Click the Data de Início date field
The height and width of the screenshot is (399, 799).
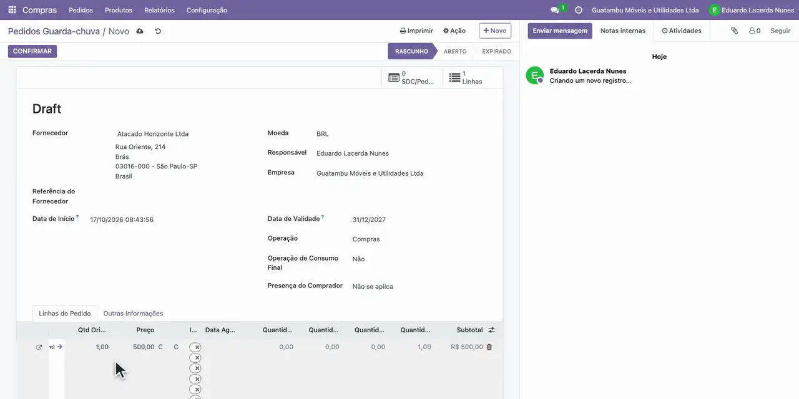122,220
